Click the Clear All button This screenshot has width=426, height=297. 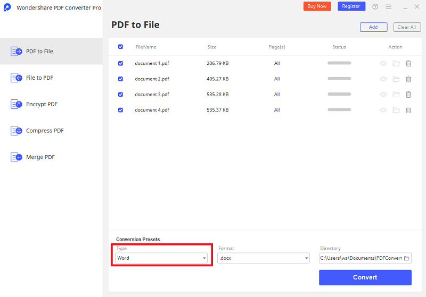(x=407, y=27)
